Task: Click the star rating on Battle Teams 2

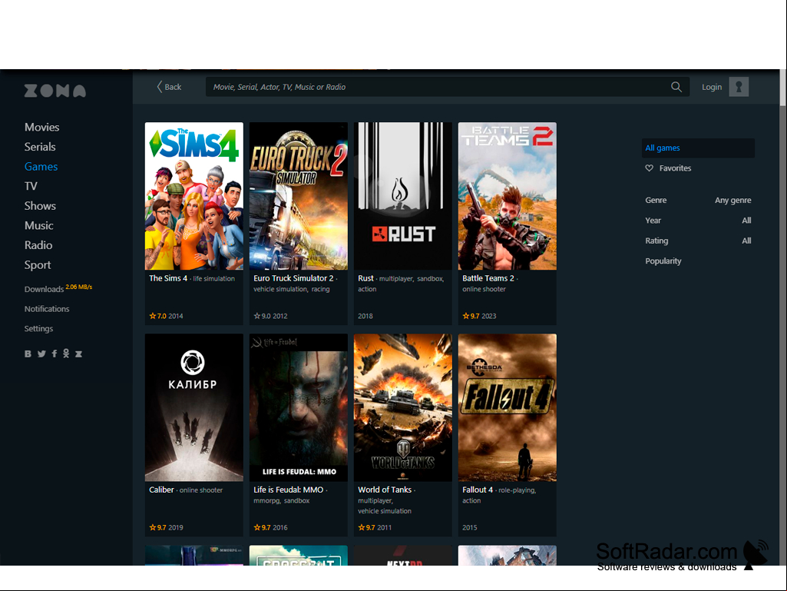Action: click(471, 316)
